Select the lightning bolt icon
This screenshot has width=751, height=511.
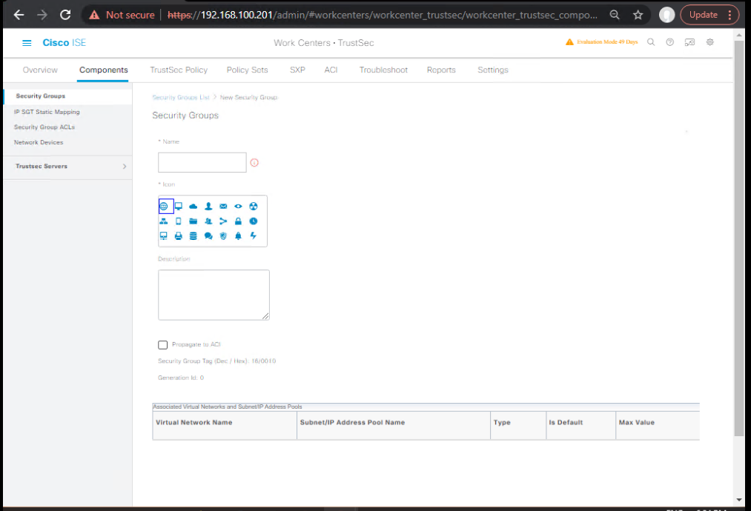pyautogui.click(x=254, y=236)
